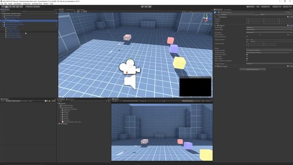Click the Clear button in the Console

(x=3, y=101)
